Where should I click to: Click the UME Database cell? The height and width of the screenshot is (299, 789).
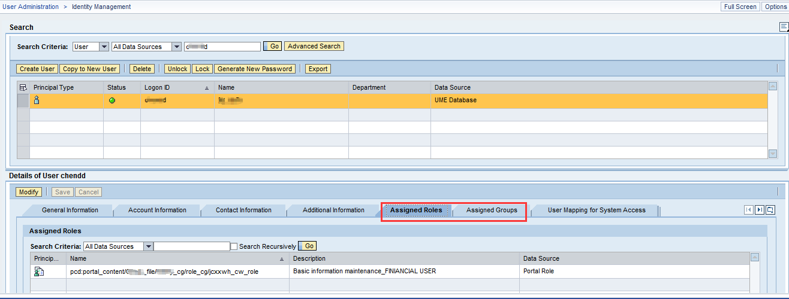600,100
